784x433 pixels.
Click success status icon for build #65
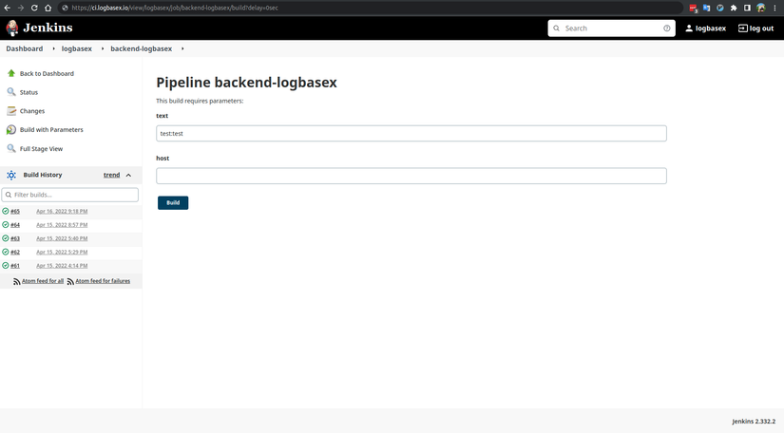click(6, 211)
